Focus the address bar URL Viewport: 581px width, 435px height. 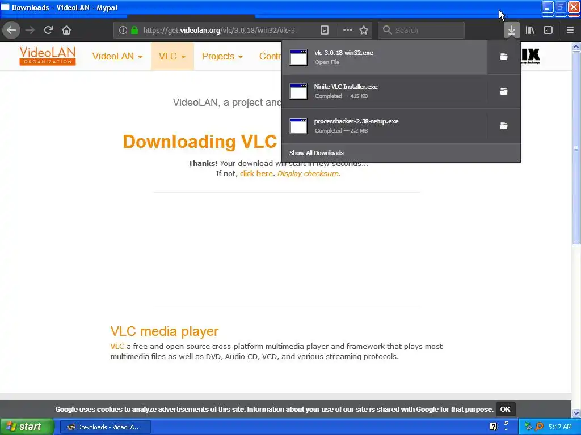(x=220, y=30)
